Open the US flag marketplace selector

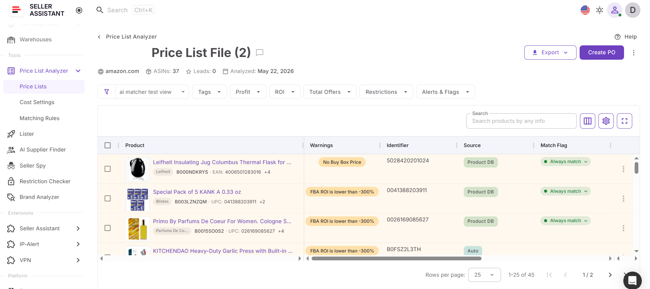click(x=585, y=10)
